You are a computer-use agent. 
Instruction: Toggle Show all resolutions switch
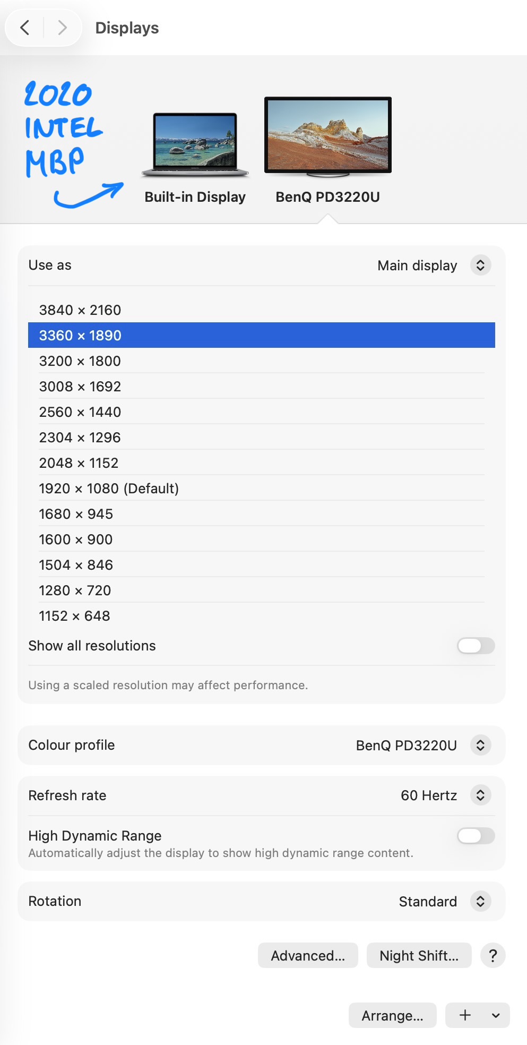point(476,646)
